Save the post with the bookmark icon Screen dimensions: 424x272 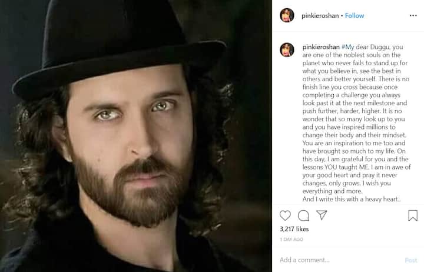point(413,215)
